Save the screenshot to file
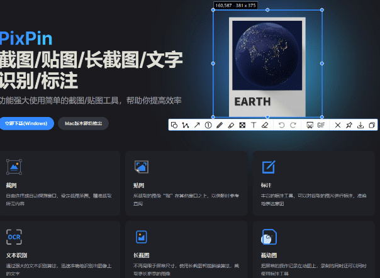 [360, 125]
